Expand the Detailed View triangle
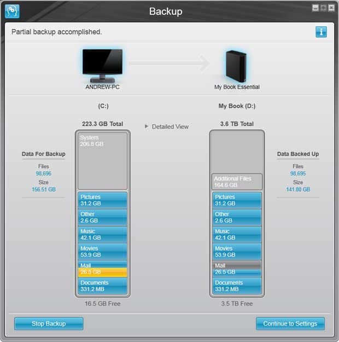The height and width of the screenshot is (342, 339). click(147, 126)
